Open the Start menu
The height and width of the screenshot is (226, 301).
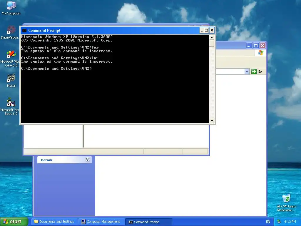[x=14, y=222]
